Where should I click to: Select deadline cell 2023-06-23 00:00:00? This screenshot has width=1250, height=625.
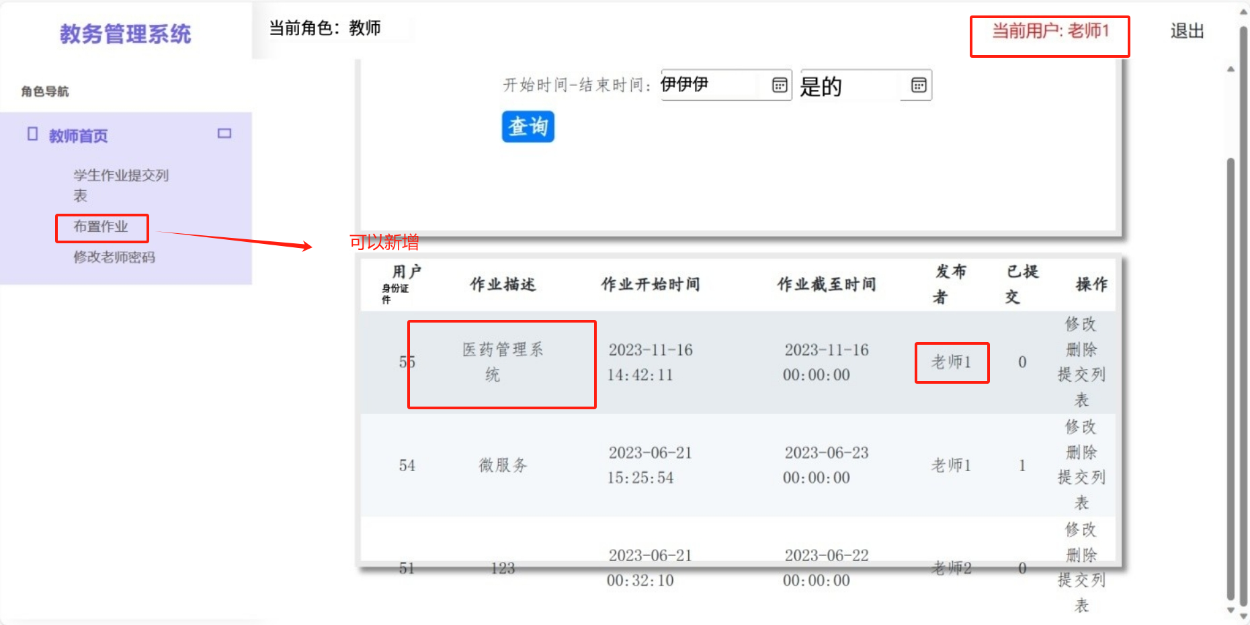(x=826, y=465)
